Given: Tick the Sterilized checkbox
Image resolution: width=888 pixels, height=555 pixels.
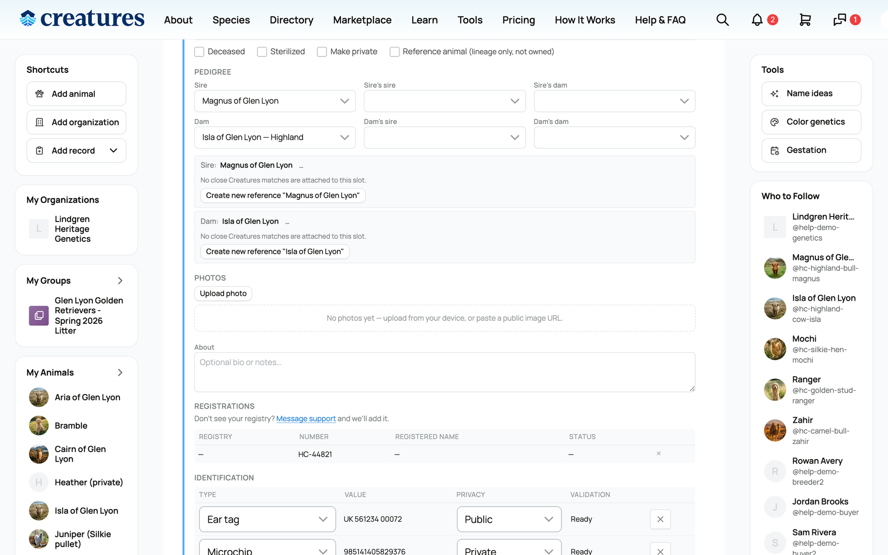Looking at the screenshot, I should click(x=262, y=52).
